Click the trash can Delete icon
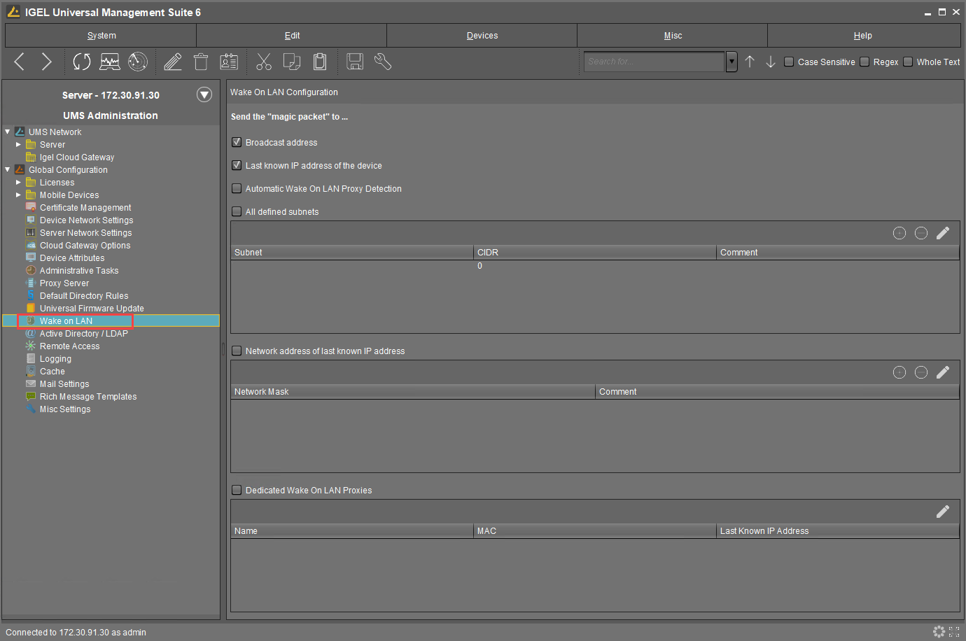The width and height of the screenshot is (966, 641). [x=201, y=62]
